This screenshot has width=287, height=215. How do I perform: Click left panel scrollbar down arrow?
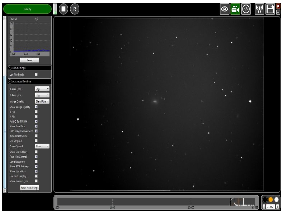coord(5,191)
